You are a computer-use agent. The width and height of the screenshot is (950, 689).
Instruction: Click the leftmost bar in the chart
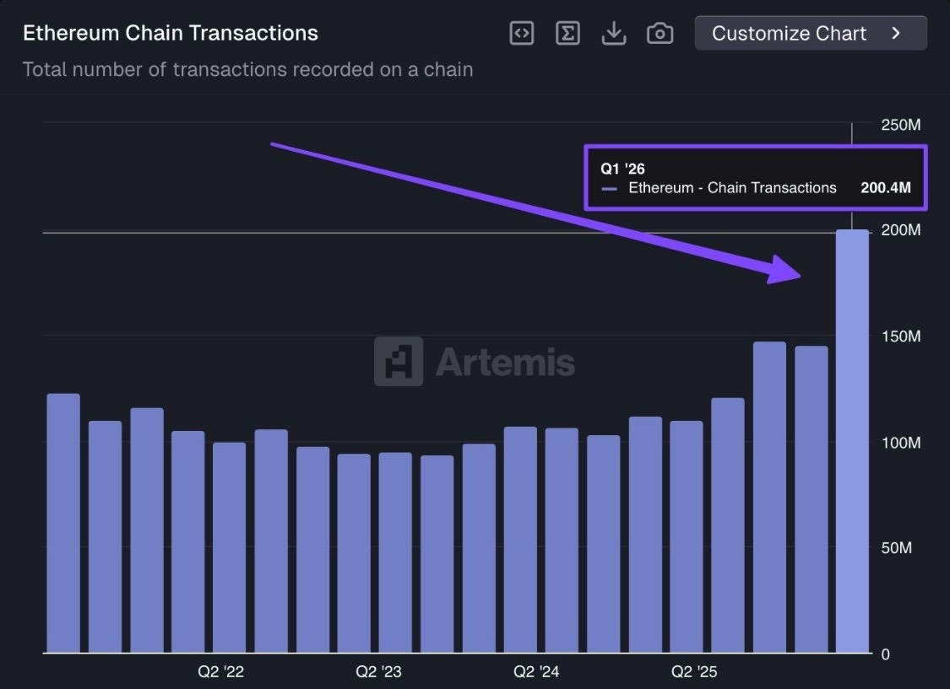pyautogui.click(x=63, y=523)
